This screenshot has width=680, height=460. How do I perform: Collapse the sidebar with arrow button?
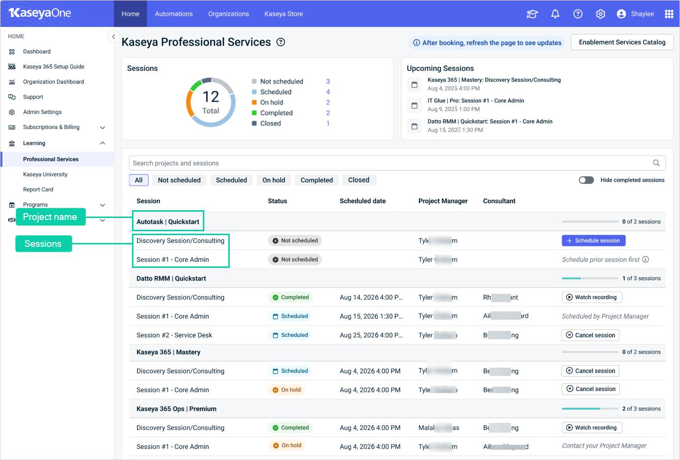[x=113, y=37]
